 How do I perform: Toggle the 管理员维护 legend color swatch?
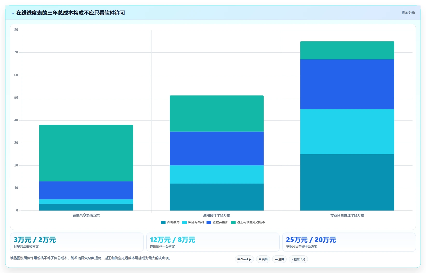click(x=209, y=222)
